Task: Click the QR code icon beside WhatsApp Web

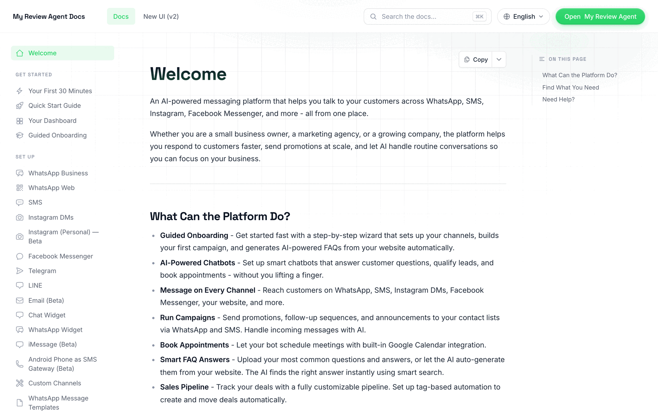Action: [20, 188]
